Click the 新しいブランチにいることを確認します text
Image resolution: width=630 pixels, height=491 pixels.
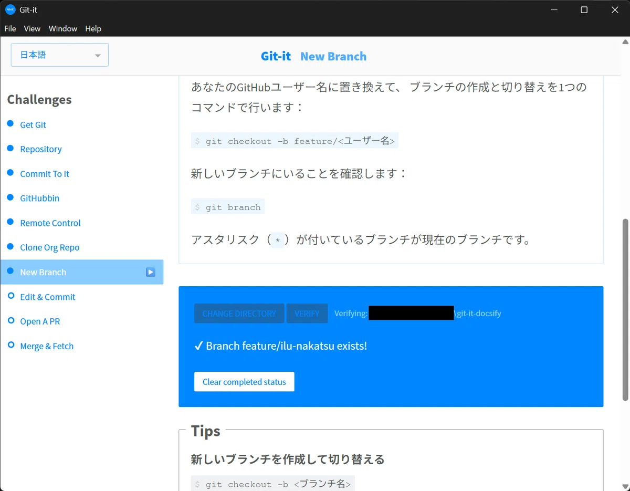click(x=299, y=174)
